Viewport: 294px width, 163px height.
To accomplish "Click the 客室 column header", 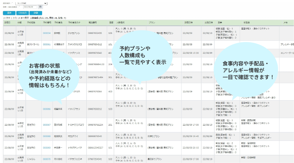I will (111, 22).
